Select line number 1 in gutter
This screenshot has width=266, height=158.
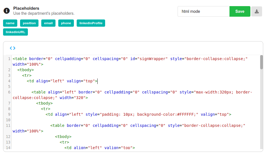9,59
